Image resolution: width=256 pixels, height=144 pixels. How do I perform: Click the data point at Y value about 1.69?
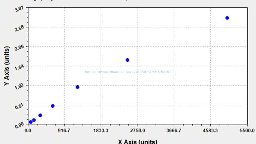(127, 60)
